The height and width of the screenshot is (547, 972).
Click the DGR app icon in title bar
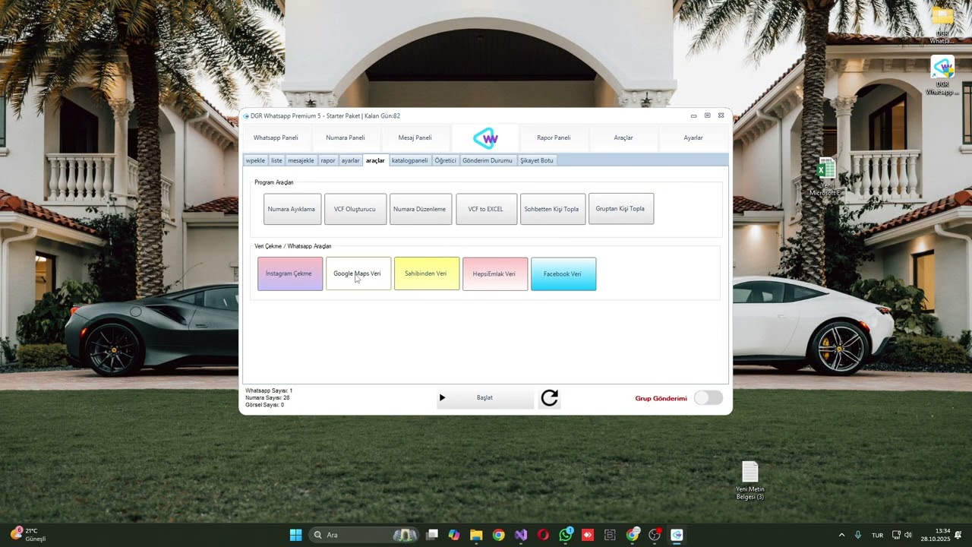coord(246,116)
